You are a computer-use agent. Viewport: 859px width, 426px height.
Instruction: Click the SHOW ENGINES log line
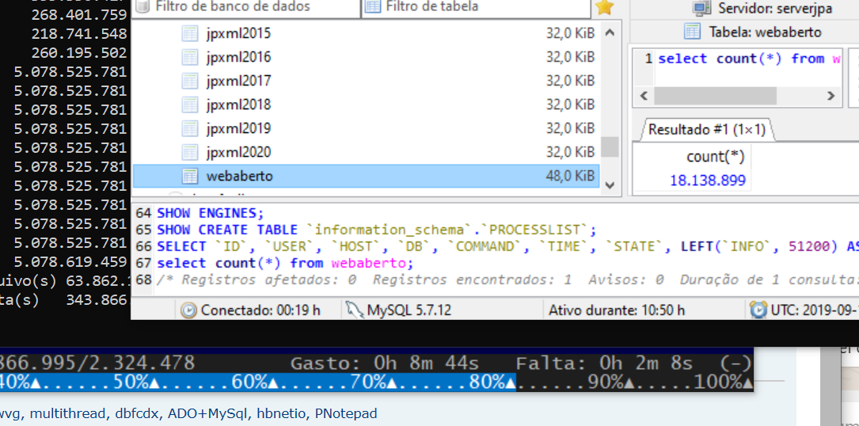click(211, 213)
